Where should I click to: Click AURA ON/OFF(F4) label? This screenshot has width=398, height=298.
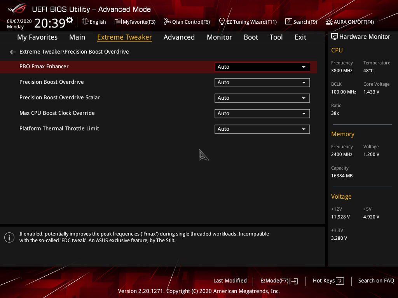[x=354, y=22]
